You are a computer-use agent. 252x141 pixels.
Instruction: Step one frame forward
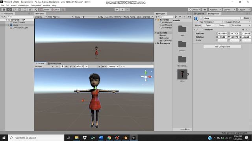coord(128,9)
